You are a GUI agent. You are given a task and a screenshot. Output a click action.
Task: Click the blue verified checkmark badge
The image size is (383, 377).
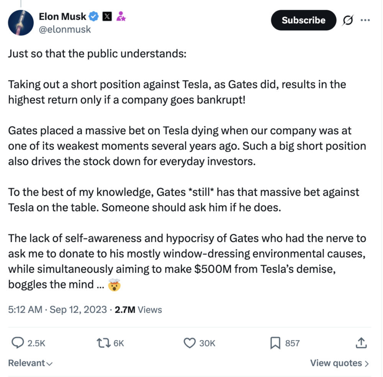click(x=94, y=16)
